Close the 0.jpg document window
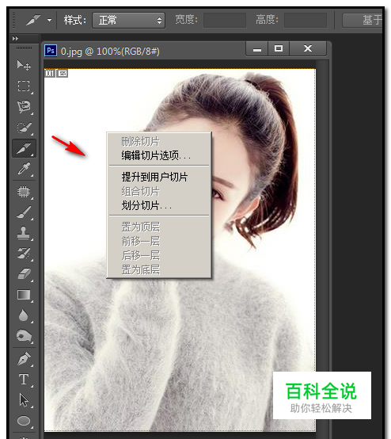391x439 pixels. (x=308, y=48)
